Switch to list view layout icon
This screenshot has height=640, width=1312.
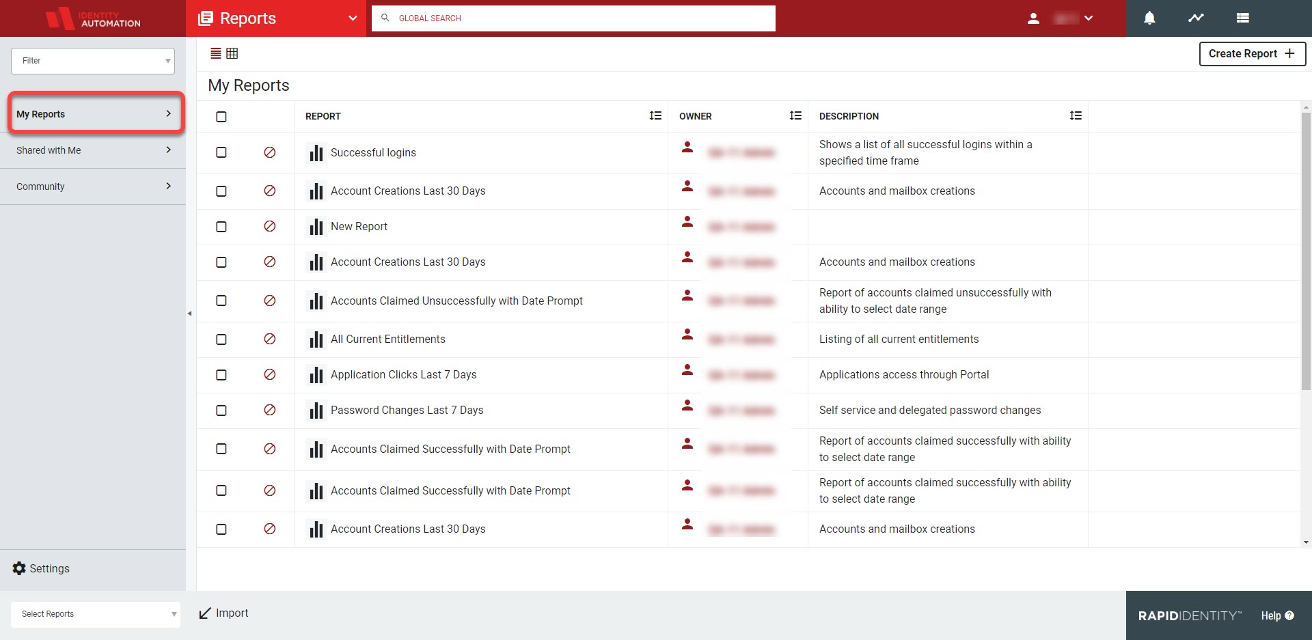(x=216, y=53)
